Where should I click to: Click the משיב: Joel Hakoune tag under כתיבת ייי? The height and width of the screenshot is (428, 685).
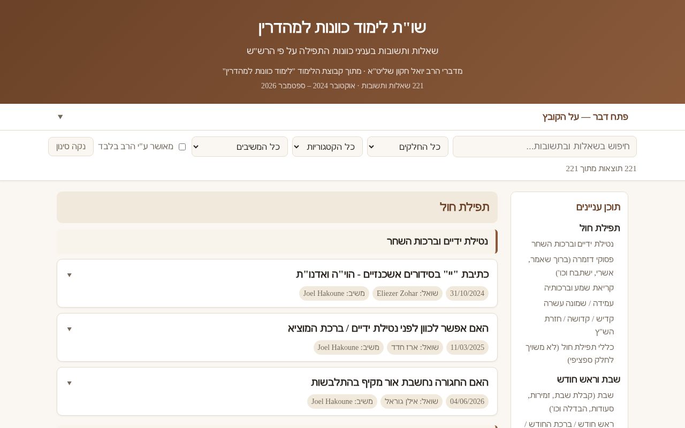[x=334, y=293]
